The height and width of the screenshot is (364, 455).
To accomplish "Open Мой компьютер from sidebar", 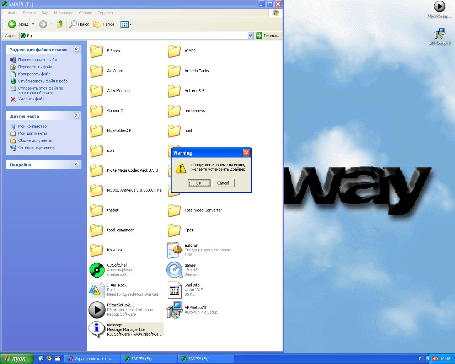I will pos(32,126).
